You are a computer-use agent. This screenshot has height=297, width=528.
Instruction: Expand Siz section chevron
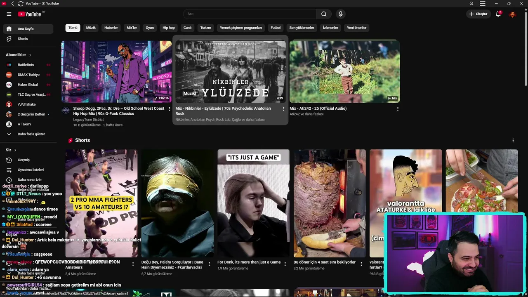[x=15, y=150]
